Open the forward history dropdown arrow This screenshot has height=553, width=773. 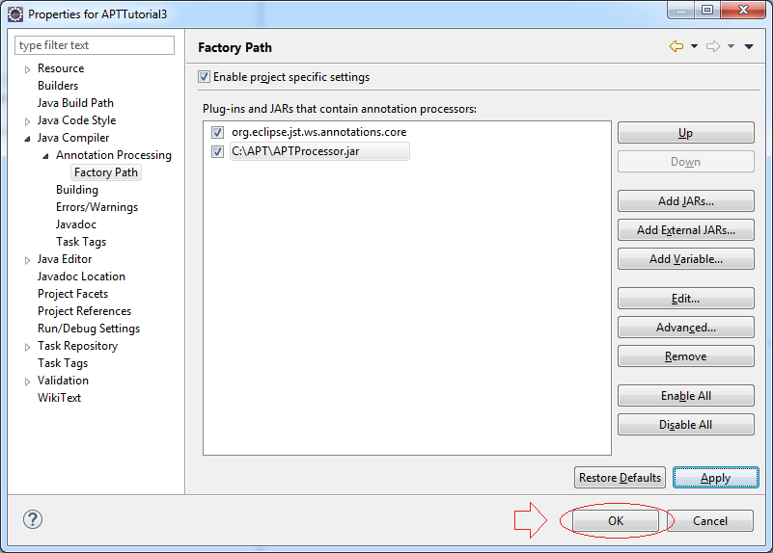click(x=732, y=46)
